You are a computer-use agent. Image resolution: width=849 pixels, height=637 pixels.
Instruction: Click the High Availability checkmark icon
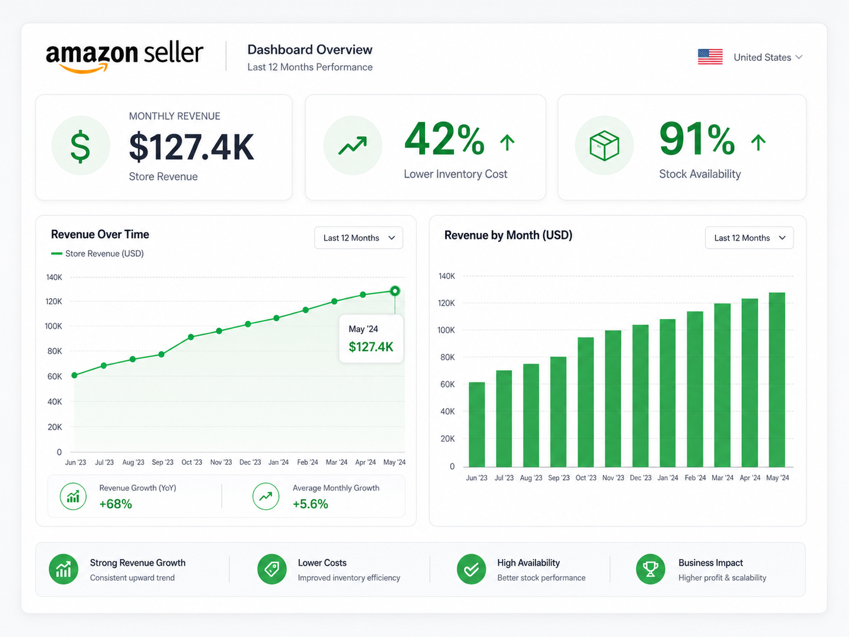(x=471, y=569)
